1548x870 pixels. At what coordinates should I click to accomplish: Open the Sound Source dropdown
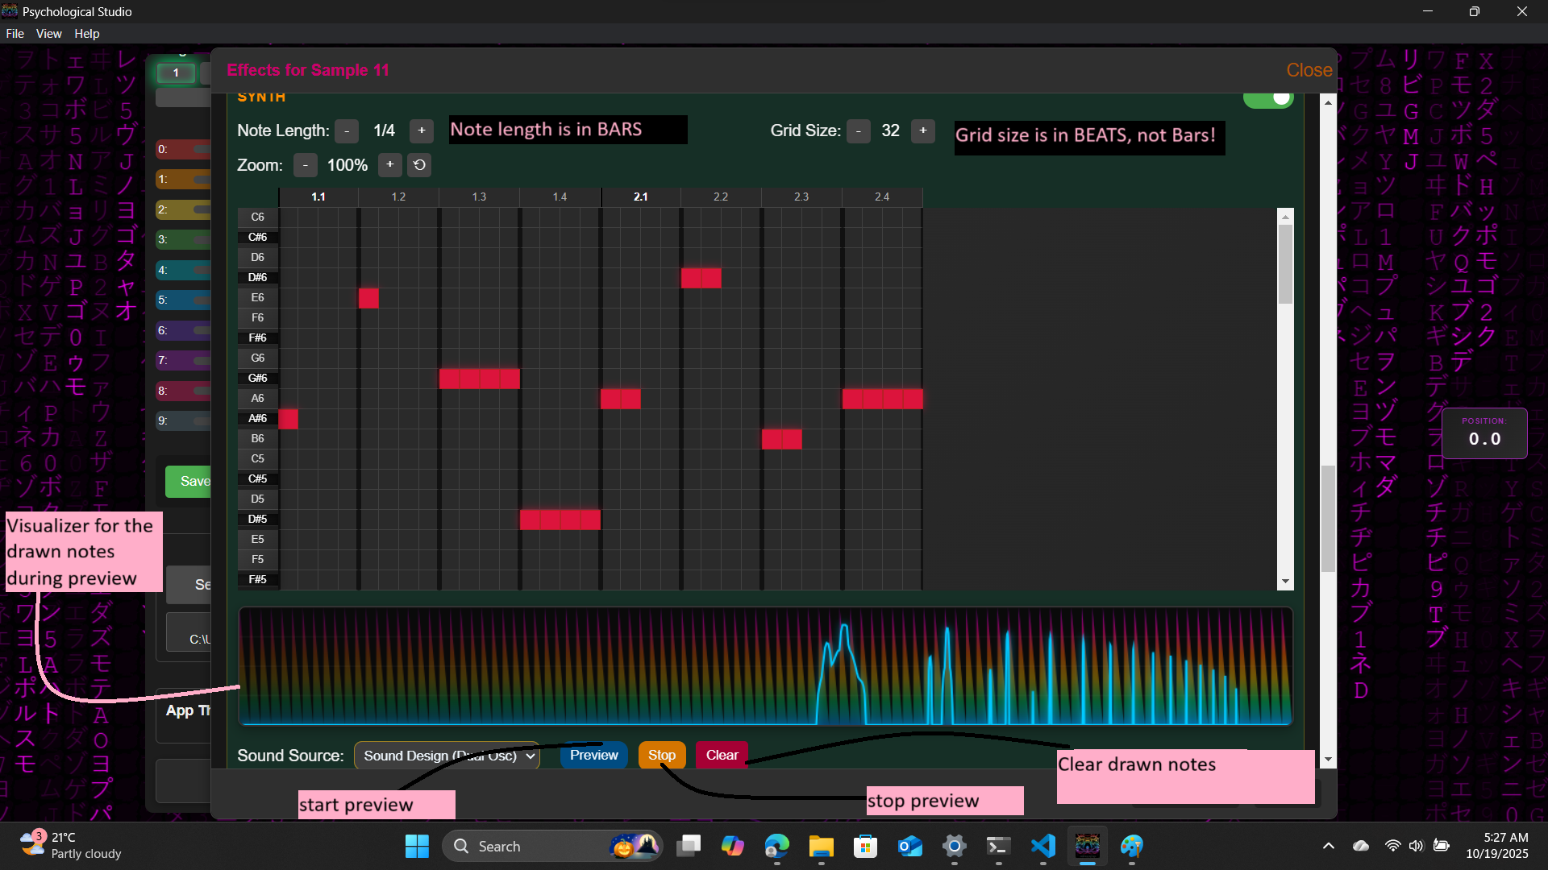[447, 756]
